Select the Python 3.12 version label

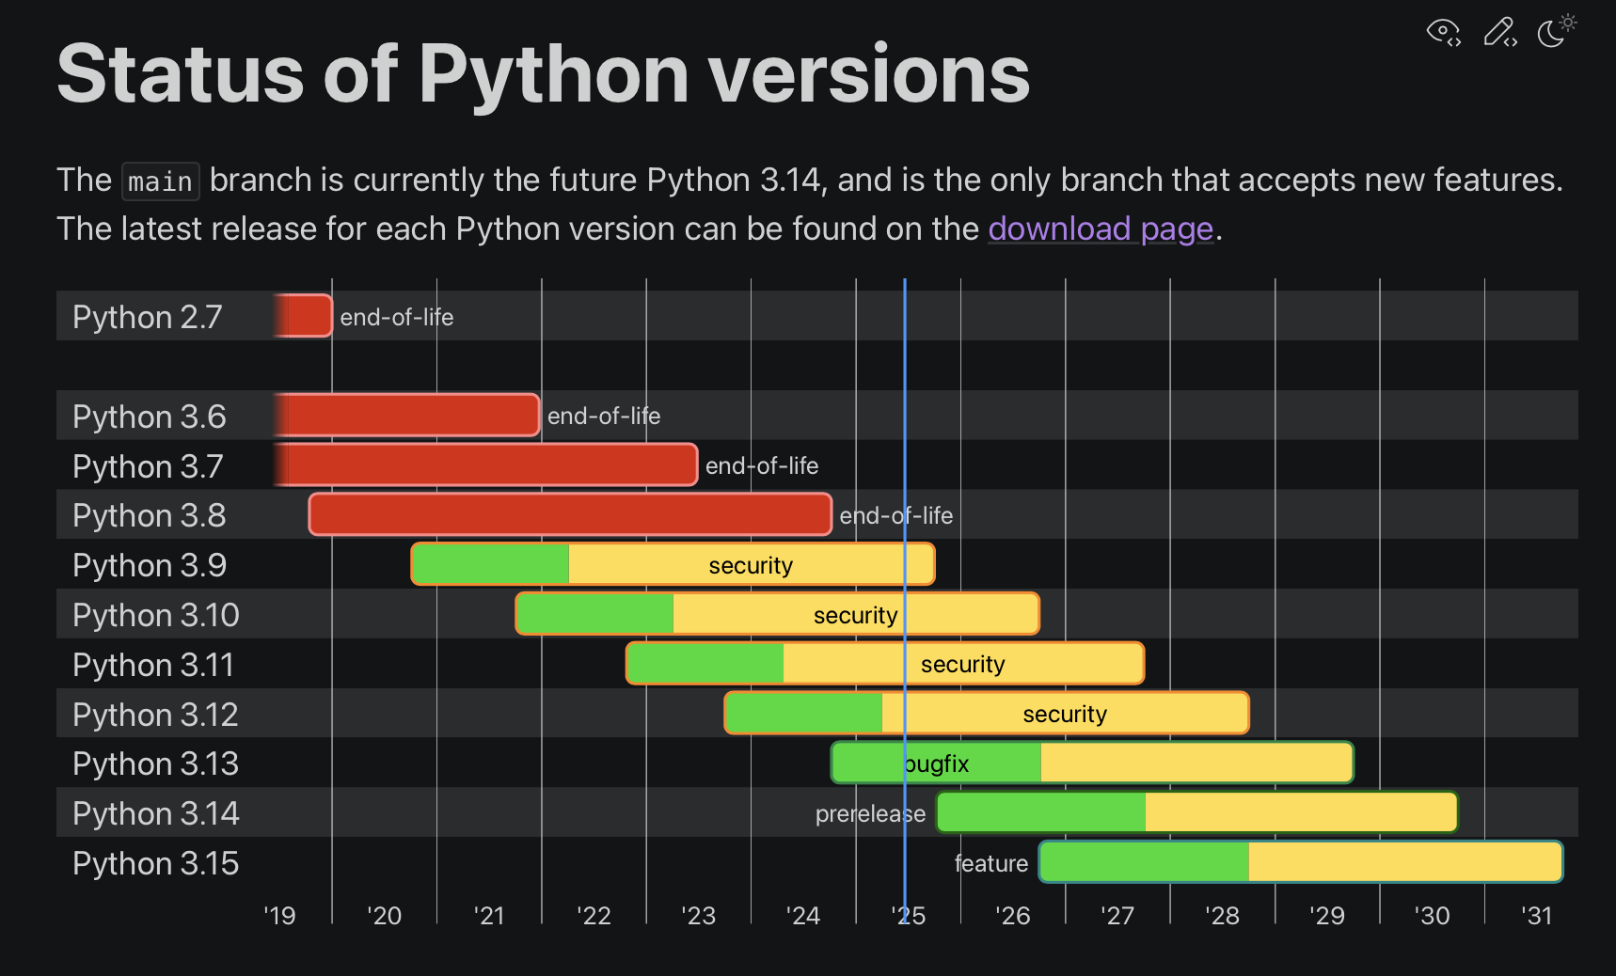pyautogui.click(x=155, y=715)
